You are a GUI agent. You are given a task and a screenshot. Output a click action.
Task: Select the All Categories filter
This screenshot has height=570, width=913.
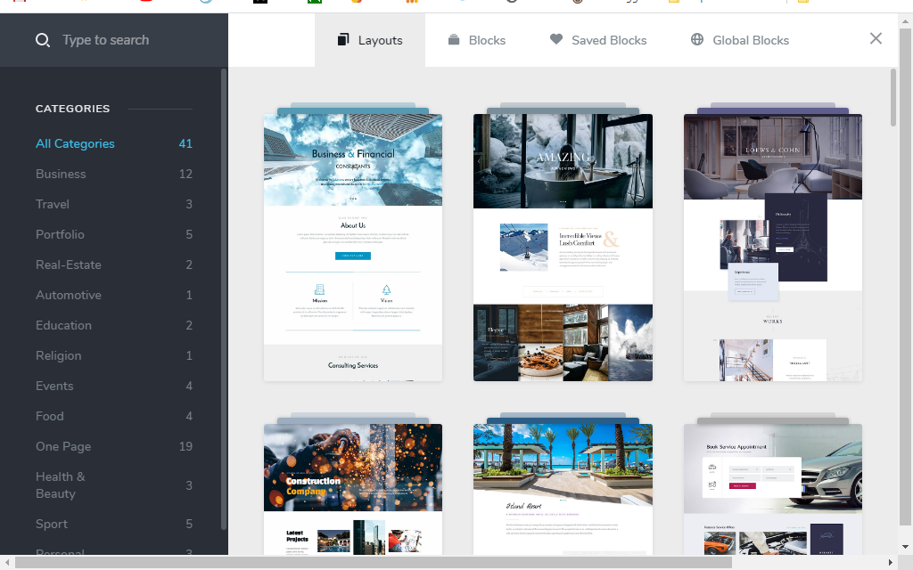pos(75,143)
